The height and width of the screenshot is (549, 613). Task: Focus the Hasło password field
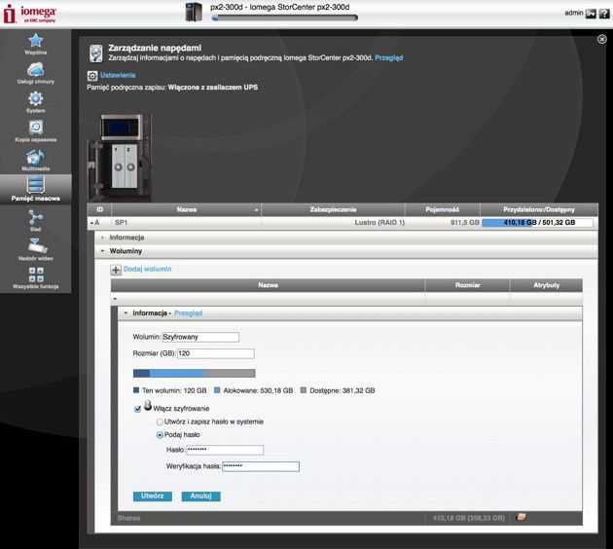coord(225,450)
